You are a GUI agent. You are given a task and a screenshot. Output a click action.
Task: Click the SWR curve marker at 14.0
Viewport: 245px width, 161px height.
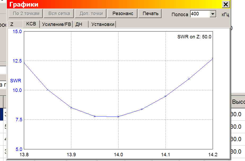(x=118, y=117)
